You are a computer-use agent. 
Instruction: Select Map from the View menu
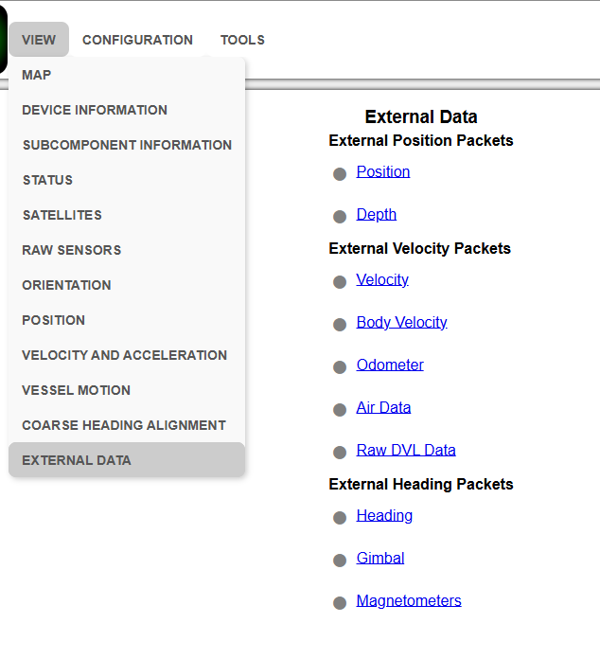pyautogui.click(x=37, y=75)
